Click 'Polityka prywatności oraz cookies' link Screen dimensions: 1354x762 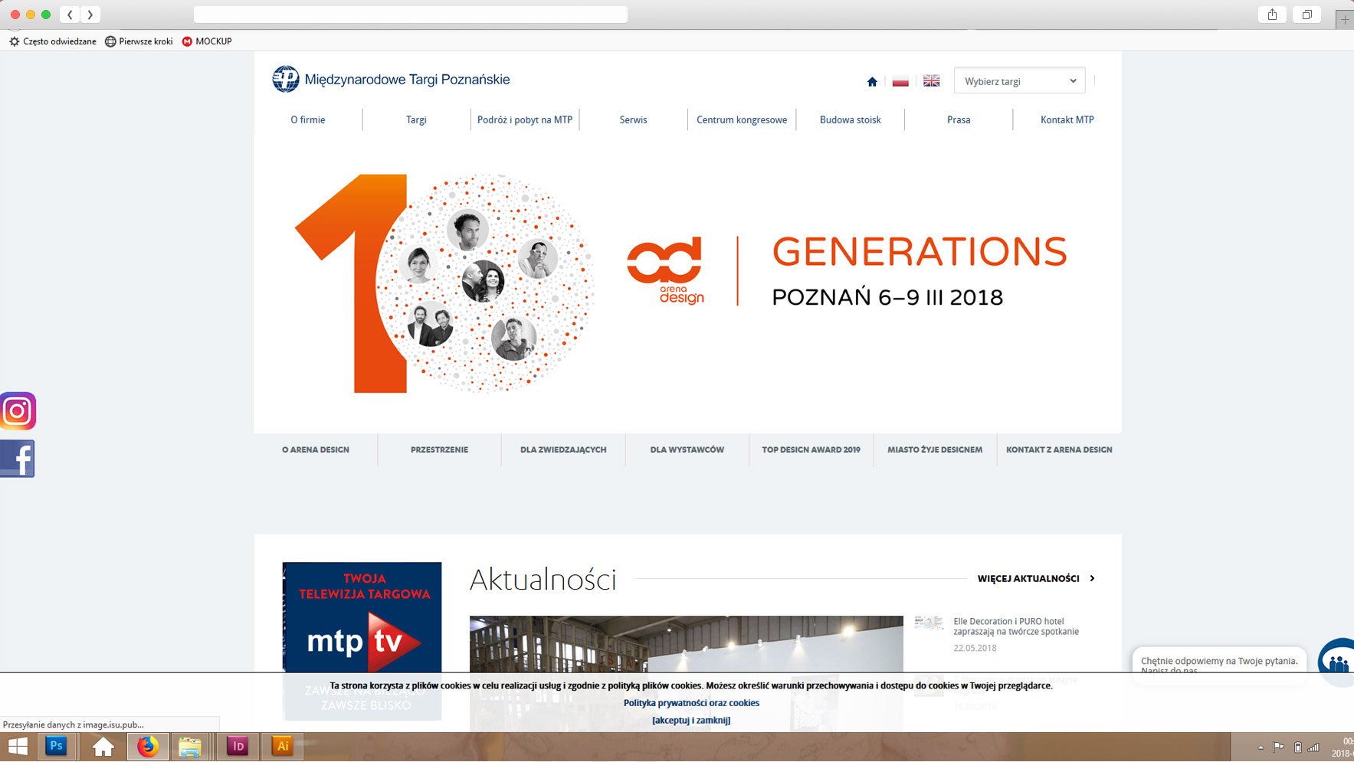[691, 703]
